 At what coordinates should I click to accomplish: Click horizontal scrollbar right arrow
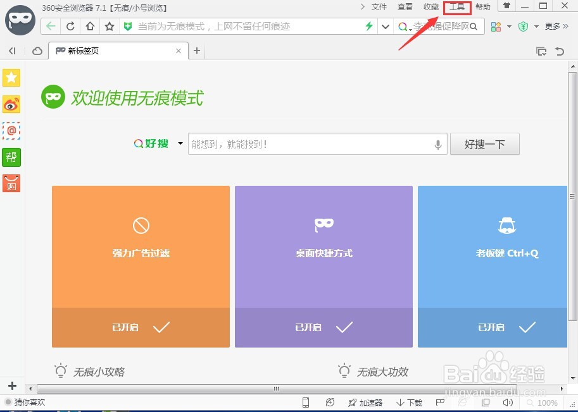pos(562,389)
